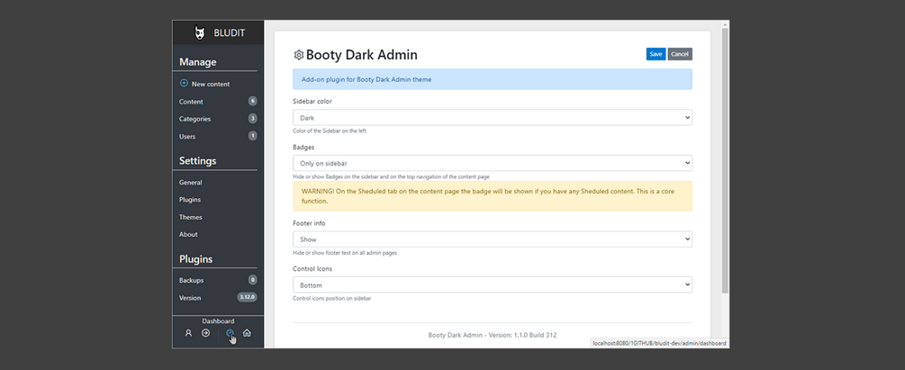Click the Booty Dark Admin page title
905x370 pixels.
[x=361, y=55]
